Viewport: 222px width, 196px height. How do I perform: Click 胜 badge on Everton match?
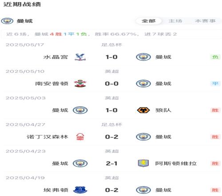pos(215,190)
